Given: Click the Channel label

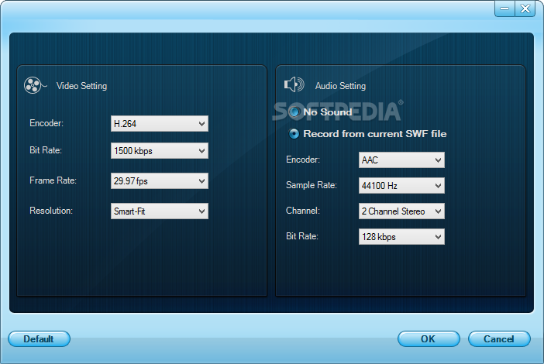Looking at the screenshot, I should 303,211.
